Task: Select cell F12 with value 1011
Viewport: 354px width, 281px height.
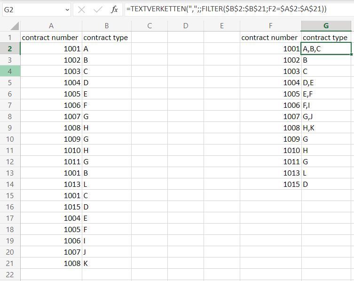Action: click(270, 161)
